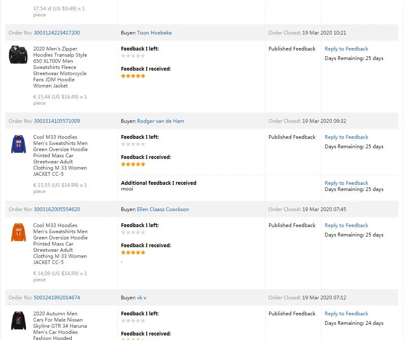Reply to Feedback for Rodger van de Ham's order
404x340 pixels.
[346, 137]
